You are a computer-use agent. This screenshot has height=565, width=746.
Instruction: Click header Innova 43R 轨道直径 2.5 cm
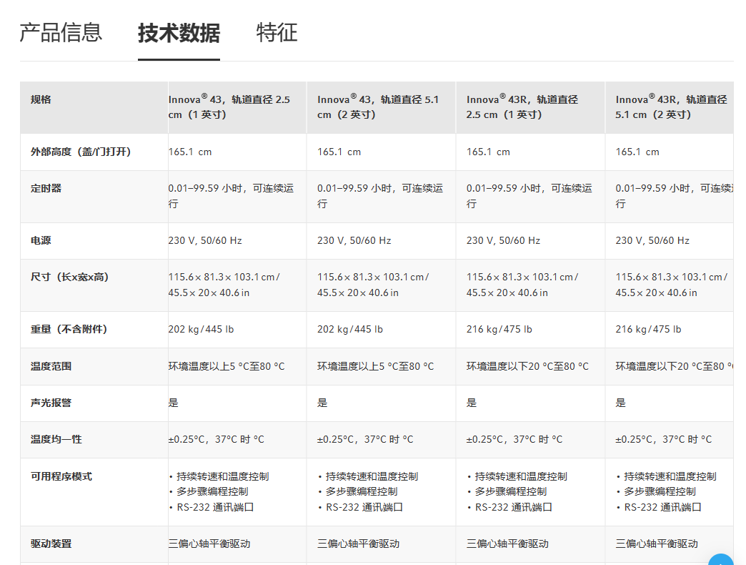click(522, 107)
